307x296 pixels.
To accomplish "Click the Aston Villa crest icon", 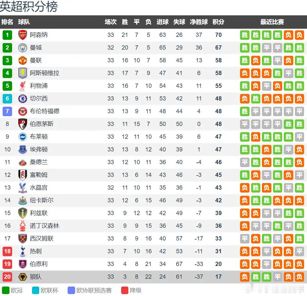I will [23, 73].
